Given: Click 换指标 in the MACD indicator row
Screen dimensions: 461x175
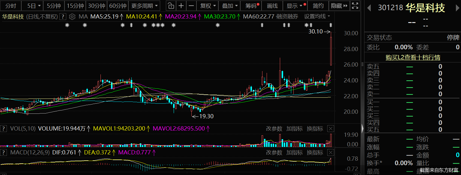Looking at the screenshot, I should pos(315,153).
